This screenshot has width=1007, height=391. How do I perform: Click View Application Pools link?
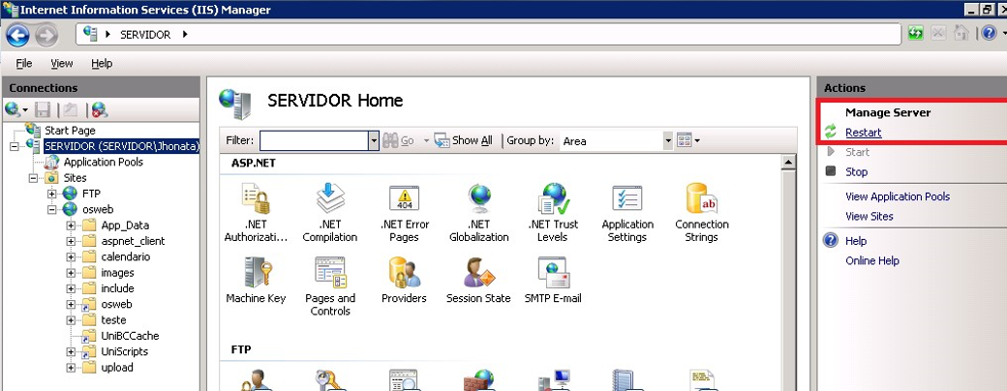tap(898, 196)
